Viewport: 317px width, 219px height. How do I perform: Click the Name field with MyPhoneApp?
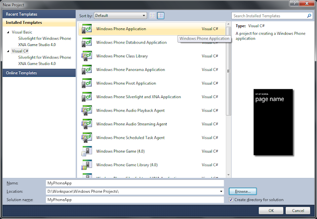135,183
